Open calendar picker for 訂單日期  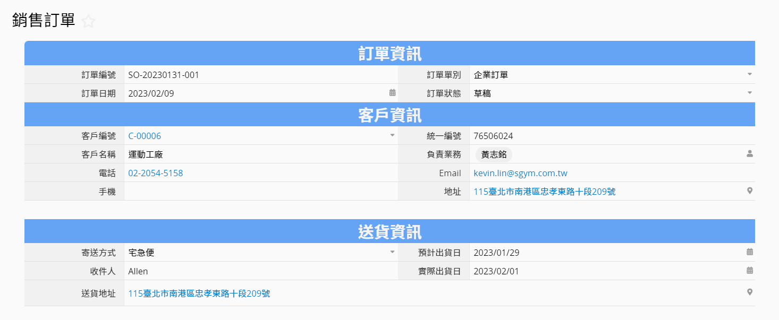point(393,92)
